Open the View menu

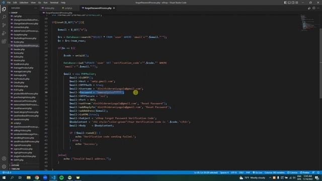(x=33, y=3)
